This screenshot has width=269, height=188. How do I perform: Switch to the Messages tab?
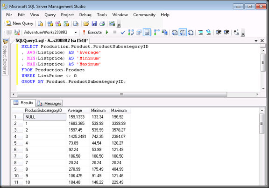[x=49, y=103]
